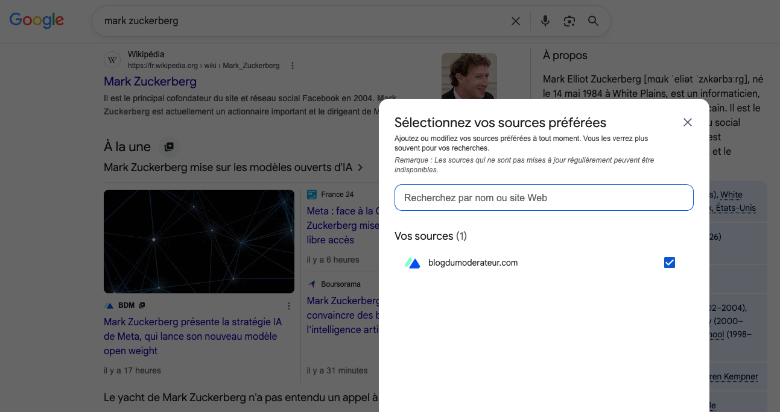This screenshot has width=780, height=412.
Task: Expand the Mark Zuckerberg mise sur les modèles headline arrow
Action: (x=360, y=167)
